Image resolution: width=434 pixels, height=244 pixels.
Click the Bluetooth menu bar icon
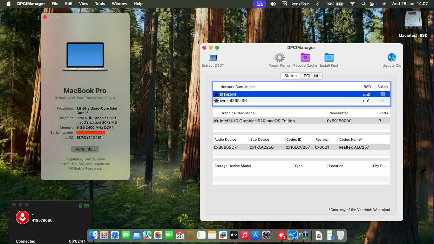pyautogui.click(x=317, y=3)
